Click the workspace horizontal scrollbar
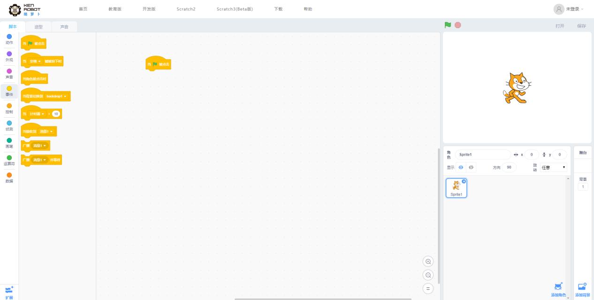594x300 pixels. tap(323, 299)
